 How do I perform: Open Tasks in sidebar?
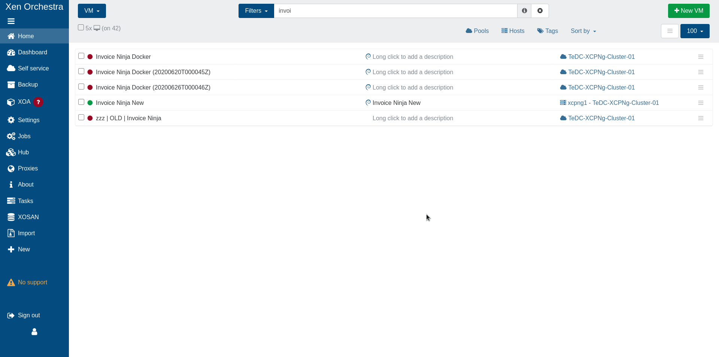pos(34,201)
